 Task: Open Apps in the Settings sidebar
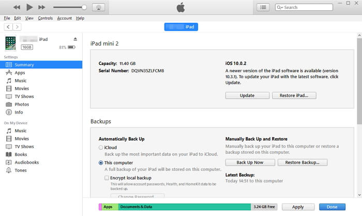pyautogui.click(x=20, y=73)
